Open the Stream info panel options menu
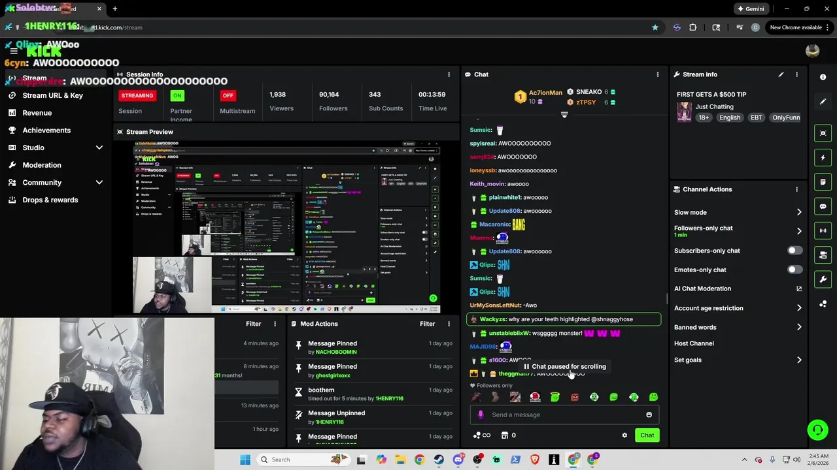Screen dimensions: 837x470 coord(796,74)
